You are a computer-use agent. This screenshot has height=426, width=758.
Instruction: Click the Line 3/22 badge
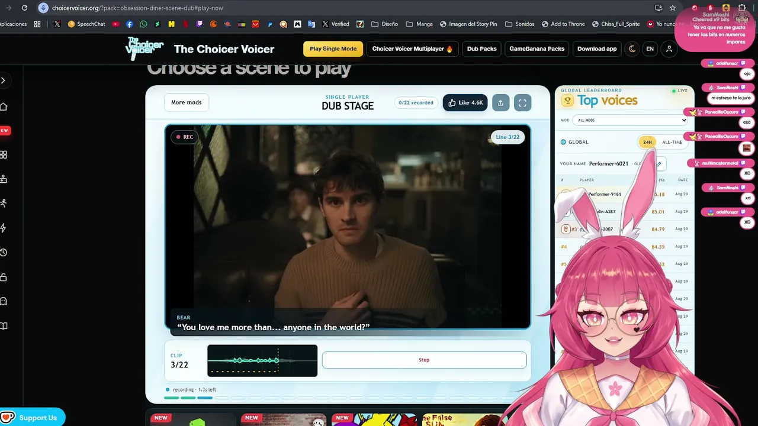click(508, 137)
